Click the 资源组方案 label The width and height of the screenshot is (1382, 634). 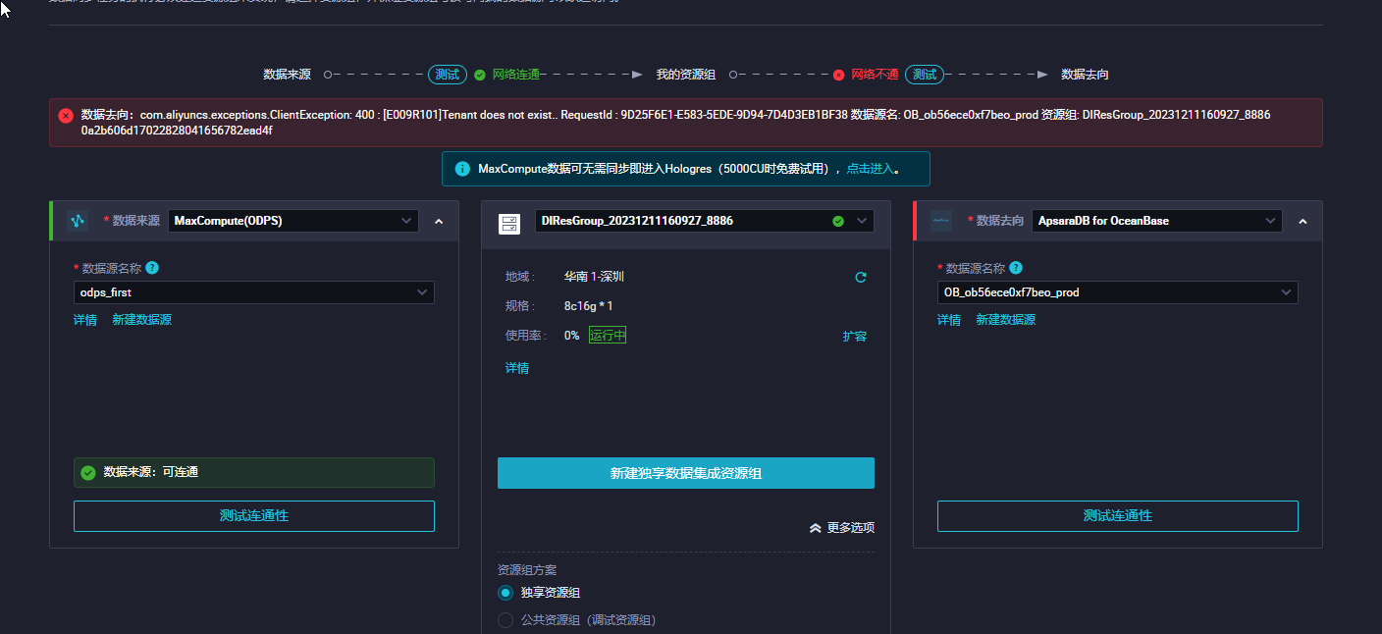coord(527,570)
